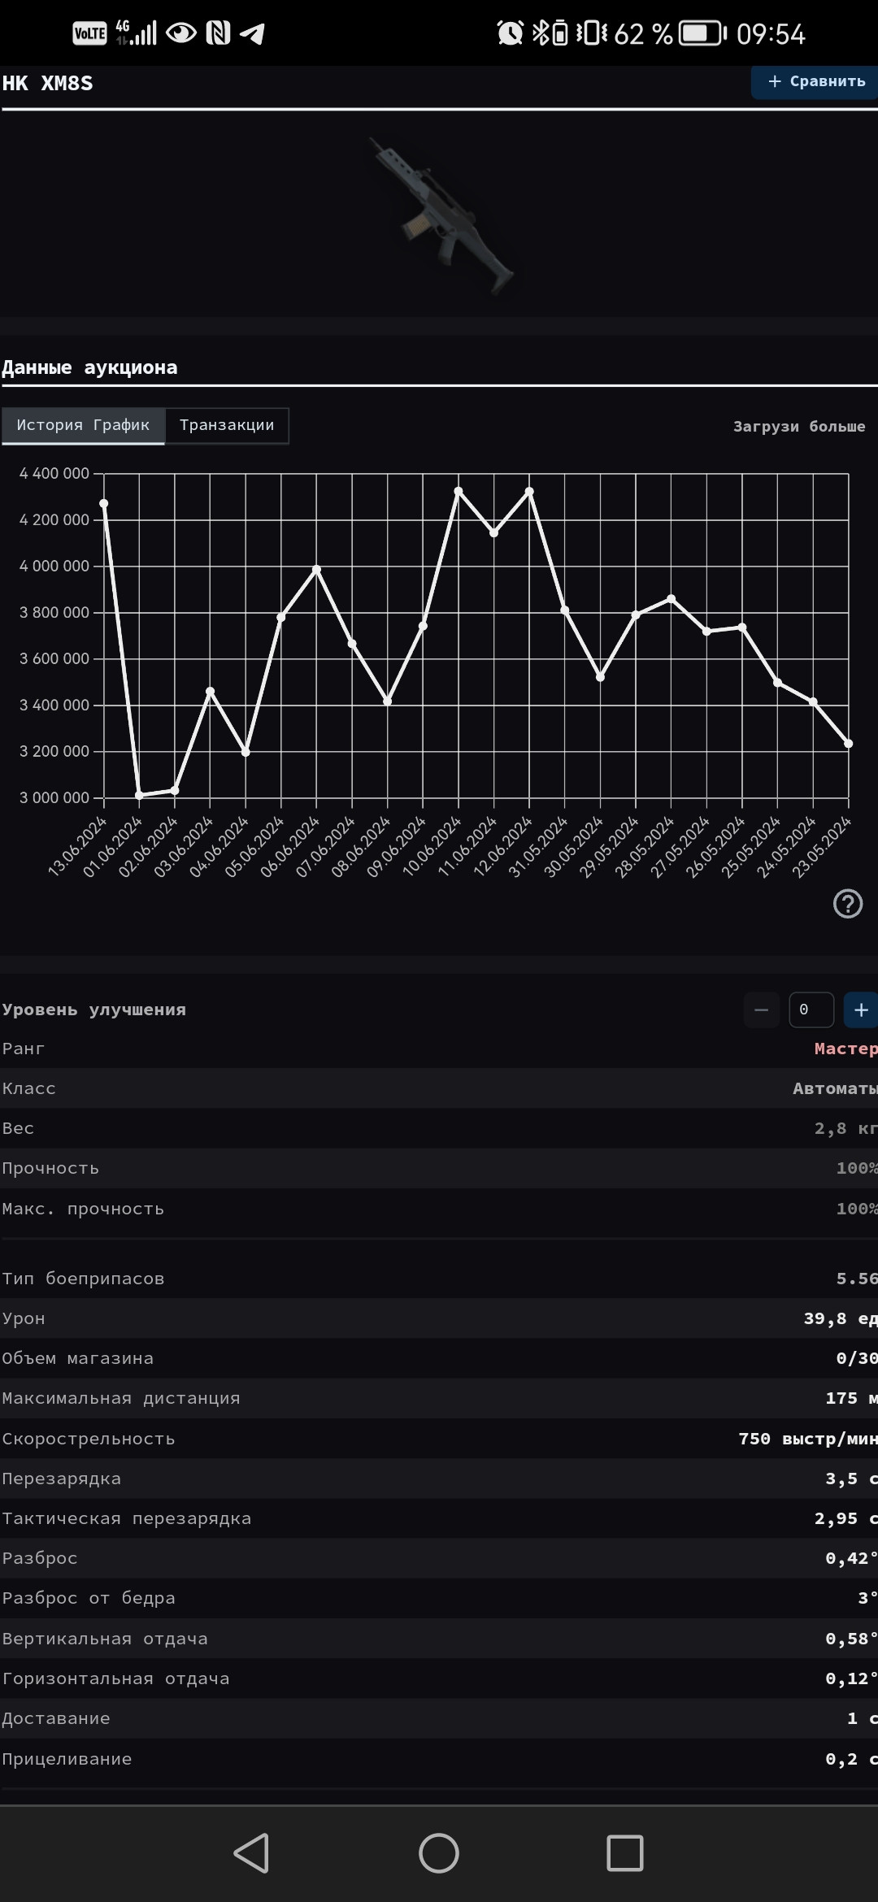This screenshot has height=1902, width=878.
Task: Tap the HK XM8S weapon image
Action: [x=443, y=215]
